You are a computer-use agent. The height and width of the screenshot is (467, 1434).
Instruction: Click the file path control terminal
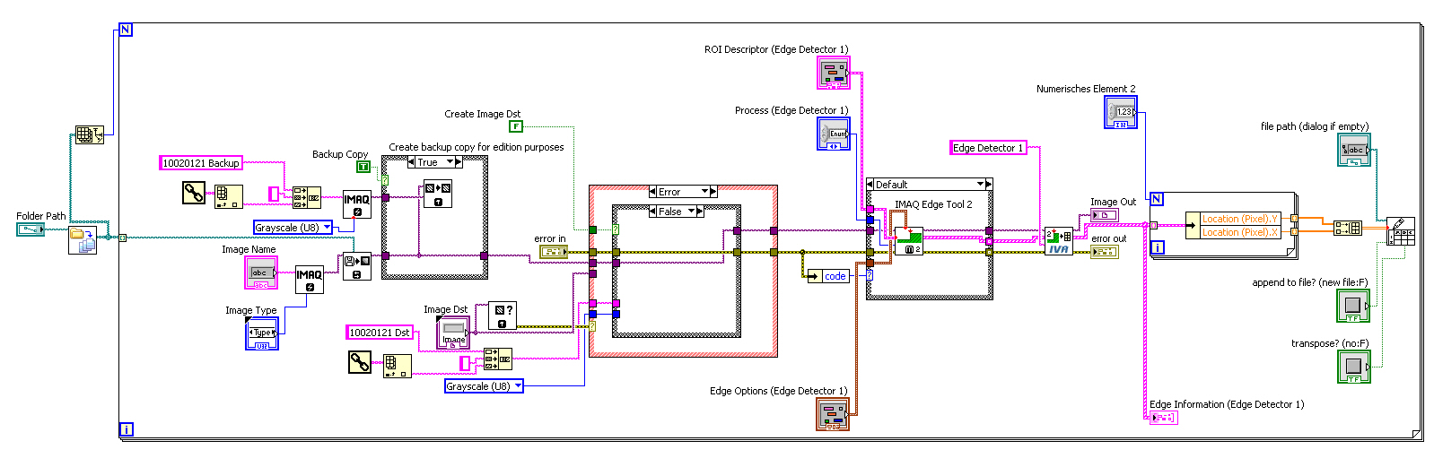(1354, 150)
